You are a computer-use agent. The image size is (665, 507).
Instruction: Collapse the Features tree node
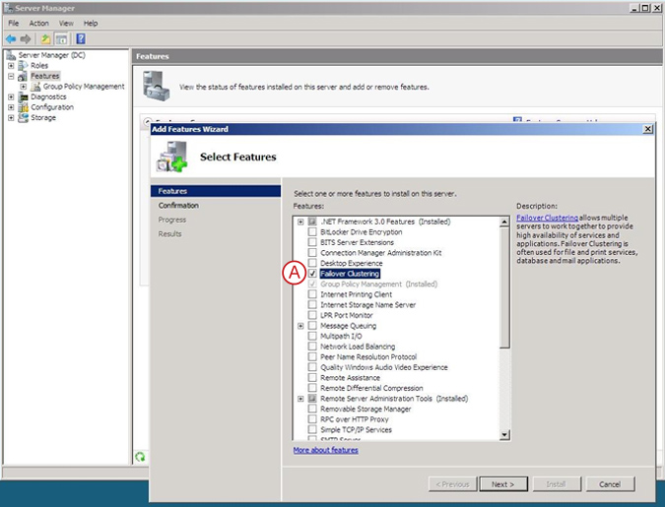(11, 77)
